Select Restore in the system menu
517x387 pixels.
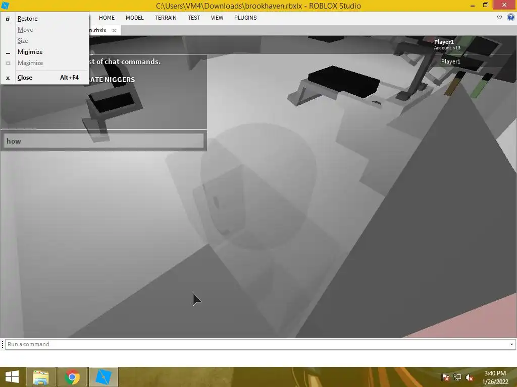[44, 19]
